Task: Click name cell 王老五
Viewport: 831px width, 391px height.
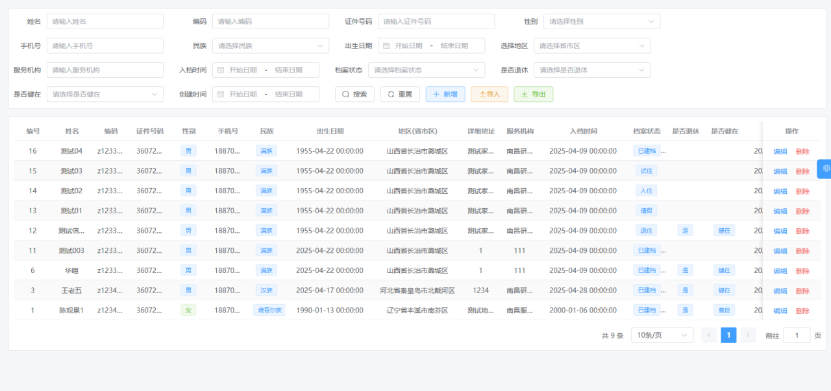Action: pyautogui.click(x=71, y=290)
